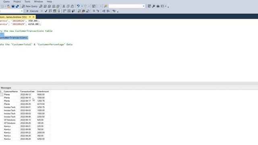Toggle Include Client Statistics
This screenshot has height=145, width=258.
click(x=73, y=11)
